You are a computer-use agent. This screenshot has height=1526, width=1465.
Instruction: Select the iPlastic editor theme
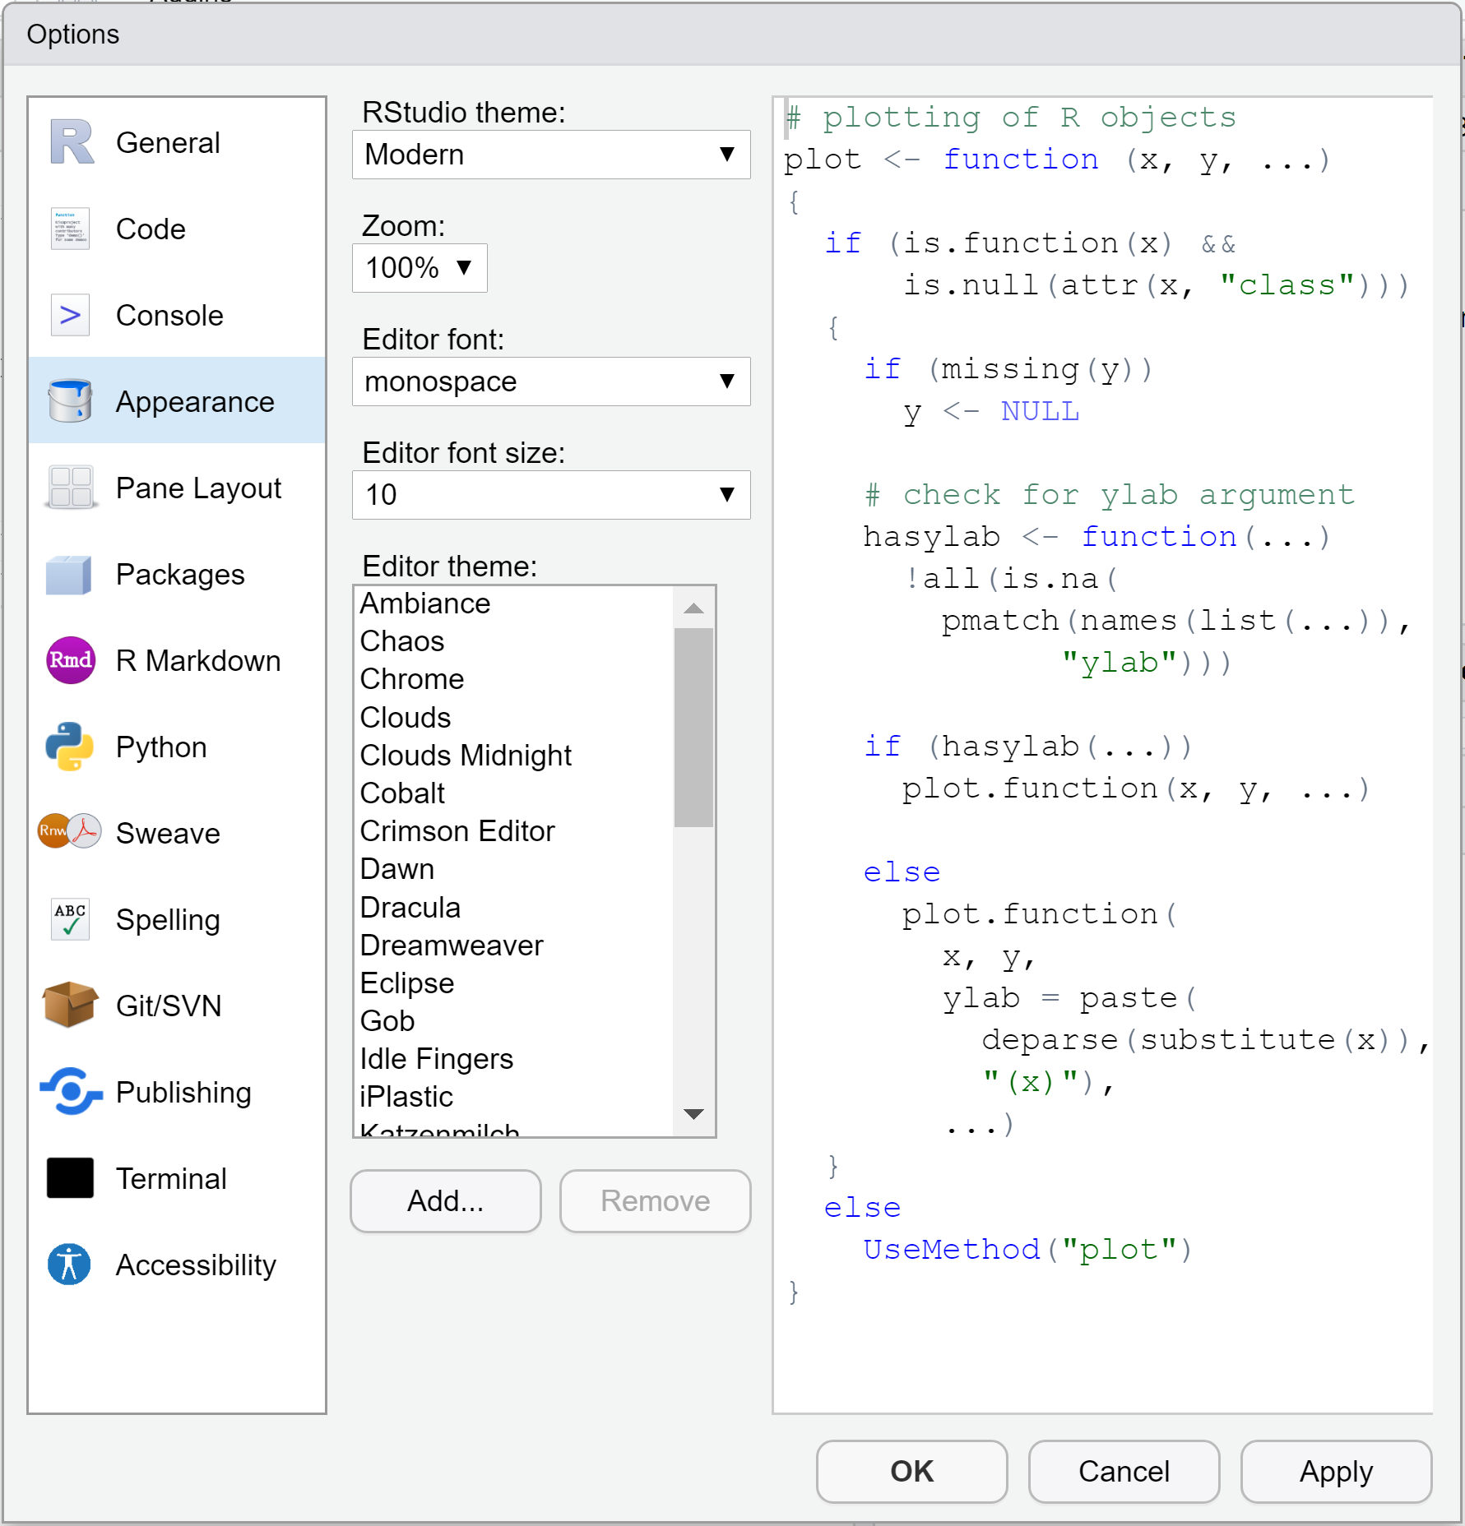pyautogui.click(x=514, y=1097)
